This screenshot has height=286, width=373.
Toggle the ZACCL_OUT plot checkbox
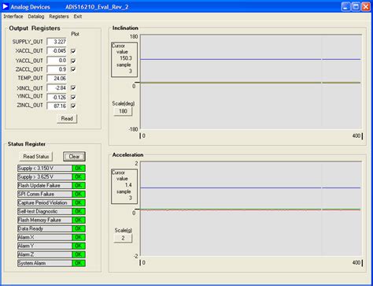[x=73, y=69]
